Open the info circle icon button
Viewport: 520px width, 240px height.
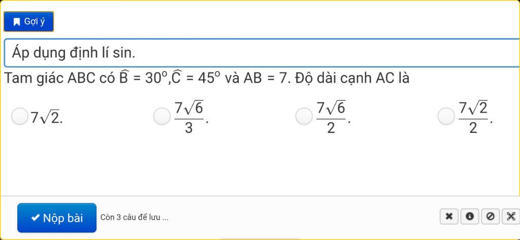(469, 217)
